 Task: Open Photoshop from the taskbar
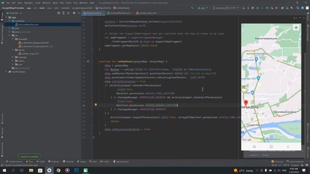pos(77,170)
